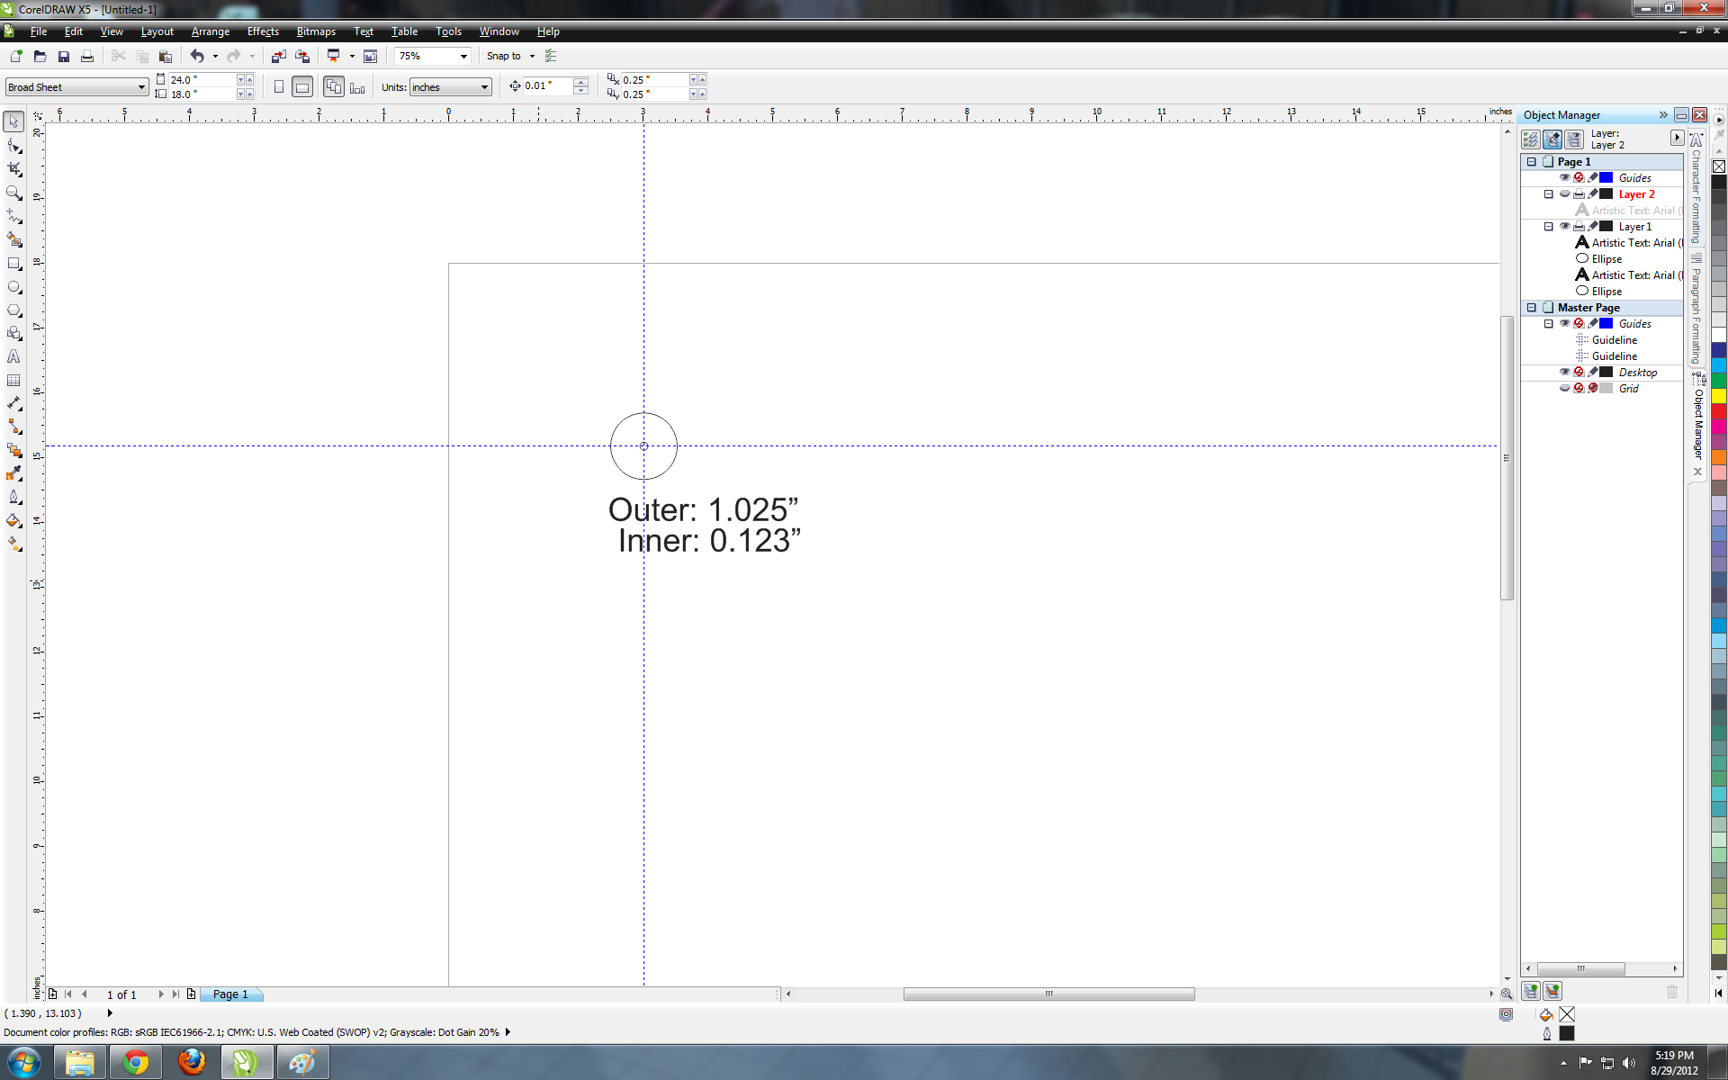Select the Ellipse tool in the toolbox

[13, 287]
